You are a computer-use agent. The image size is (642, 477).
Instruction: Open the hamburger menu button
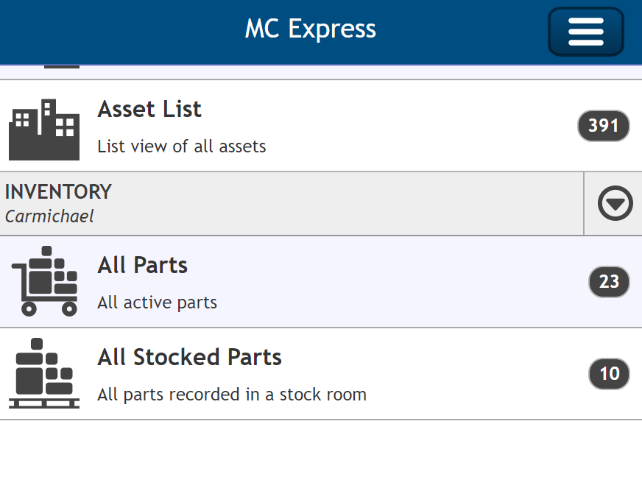[x=586, y=32]
